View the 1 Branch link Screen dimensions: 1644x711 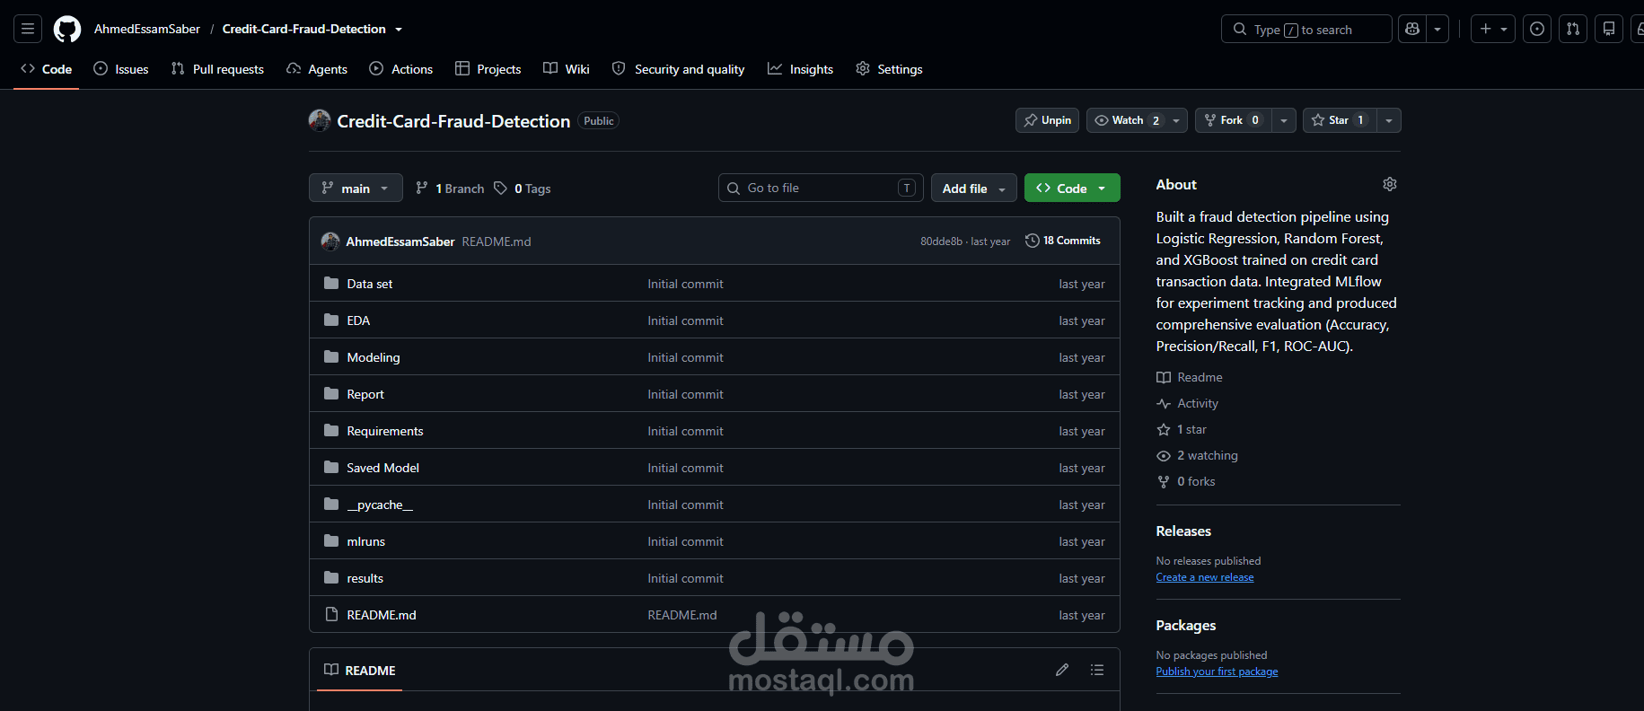pyautogui.click(x=450, y=189)
